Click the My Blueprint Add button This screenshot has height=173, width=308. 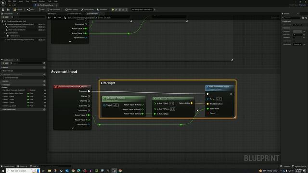click(x=5, y=63)
